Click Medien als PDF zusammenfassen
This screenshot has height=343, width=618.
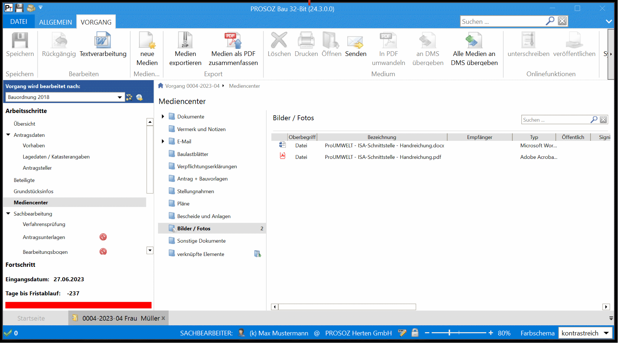coord(233,49)
